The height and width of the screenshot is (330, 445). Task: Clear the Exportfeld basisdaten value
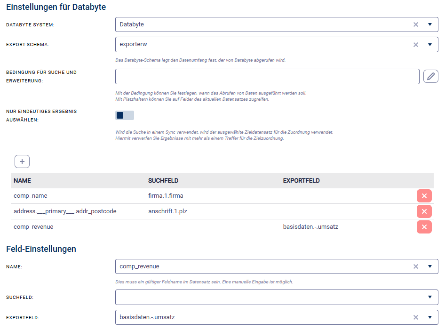415,317
